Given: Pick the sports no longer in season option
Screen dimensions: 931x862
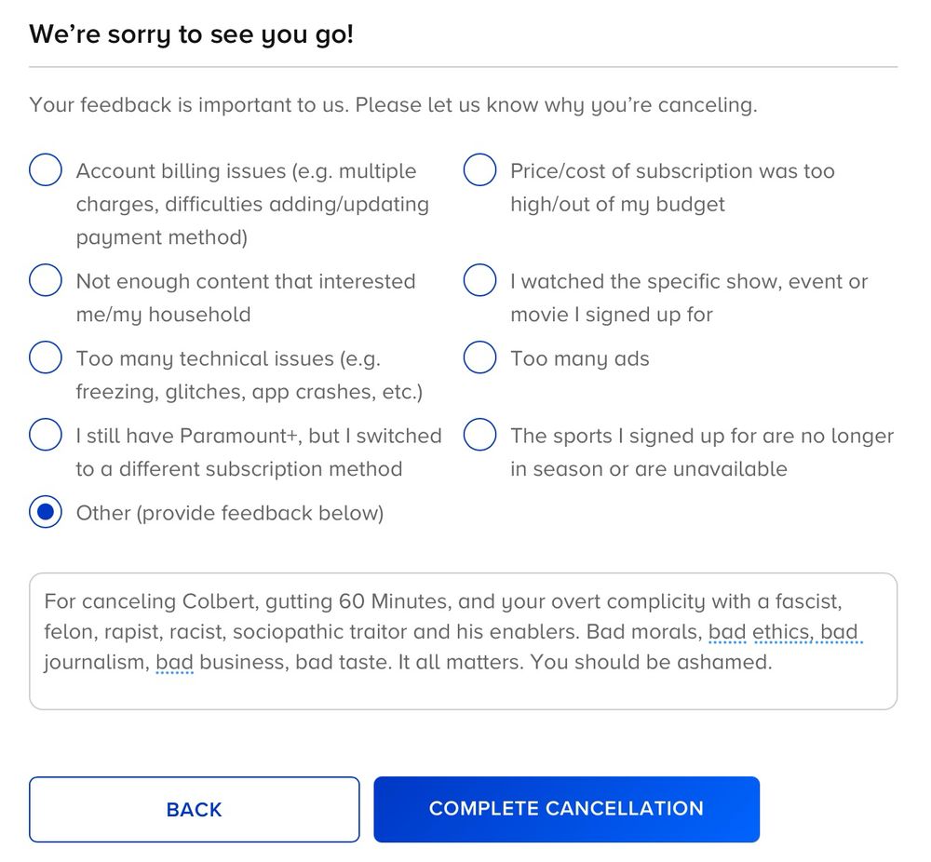Looking at the screenshot, I should pyautogui.click(x=479, y=436).
